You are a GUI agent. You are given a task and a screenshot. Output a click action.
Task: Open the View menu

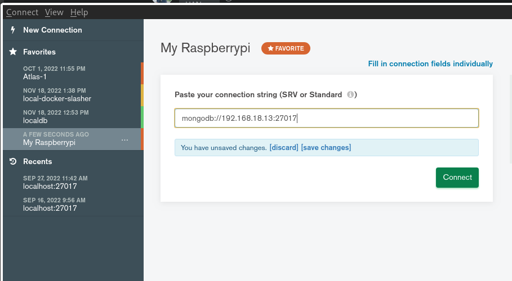54,12
